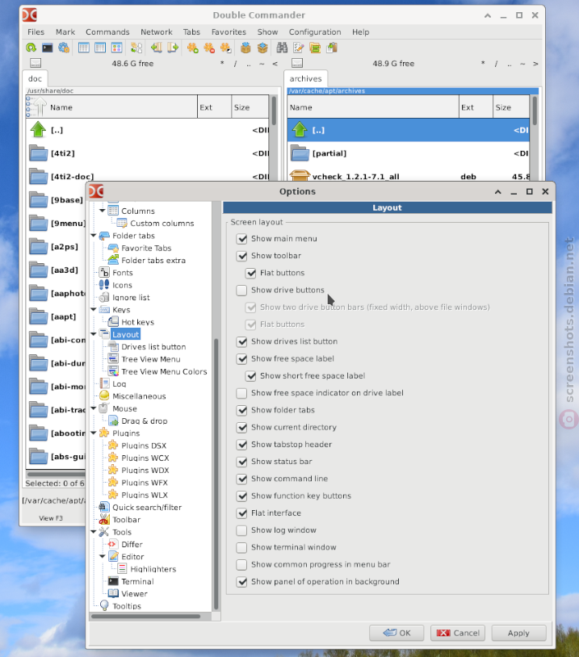Collapse the Layout tree node arrow
579x657 pixels.
coord(94,334)
